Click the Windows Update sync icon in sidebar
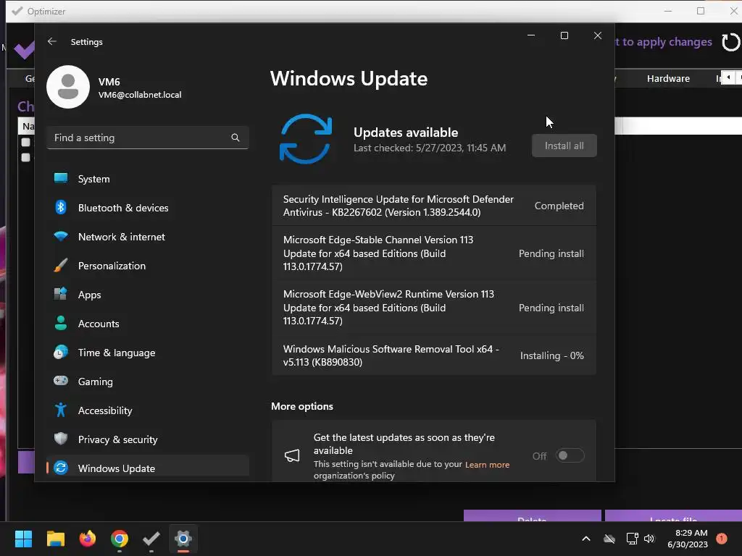 click(61, 468)
